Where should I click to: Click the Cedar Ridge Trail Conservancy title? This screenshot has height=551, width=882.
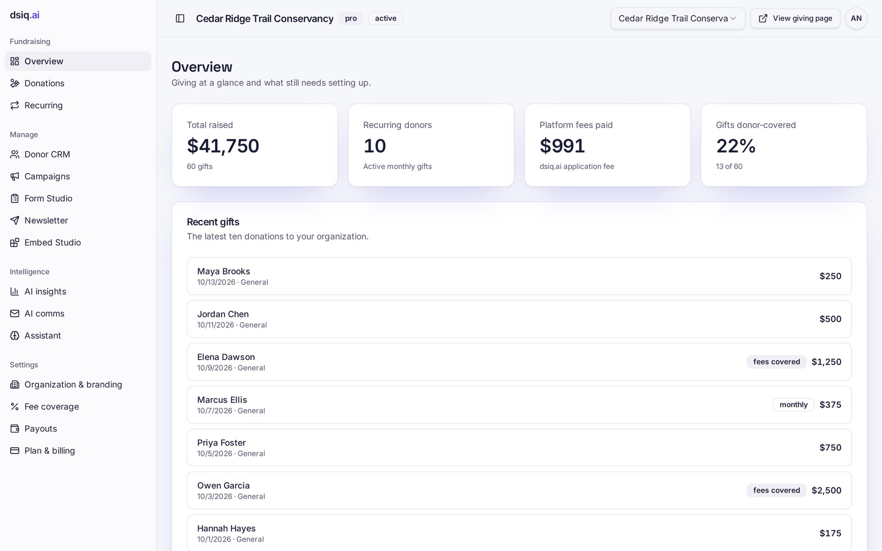click(265, 18)
